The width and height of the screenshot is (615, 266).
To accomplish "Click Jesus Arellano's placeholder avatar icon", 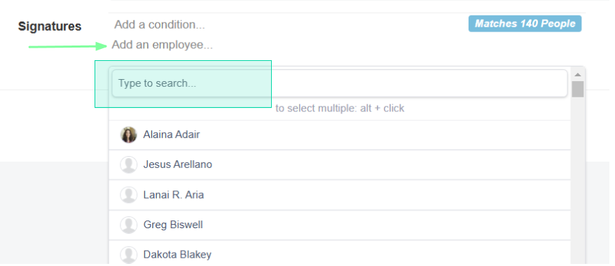I will [x=129, y=164].
